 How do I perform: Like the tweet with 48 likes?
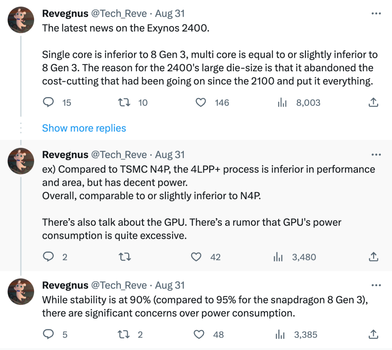point(199,334)
